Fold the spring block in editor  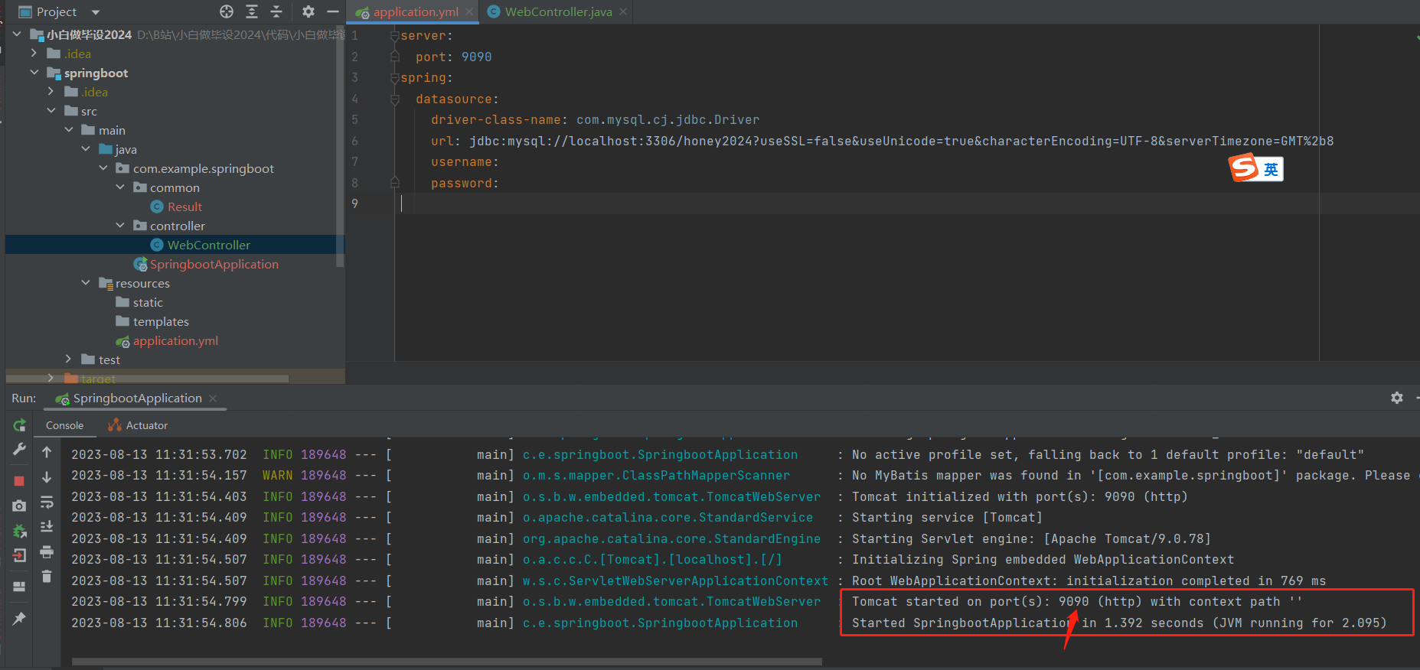click(394, 78)
